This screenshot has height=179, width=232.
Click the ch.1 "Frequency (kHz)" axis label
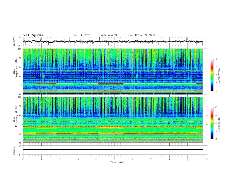point(16,68)
